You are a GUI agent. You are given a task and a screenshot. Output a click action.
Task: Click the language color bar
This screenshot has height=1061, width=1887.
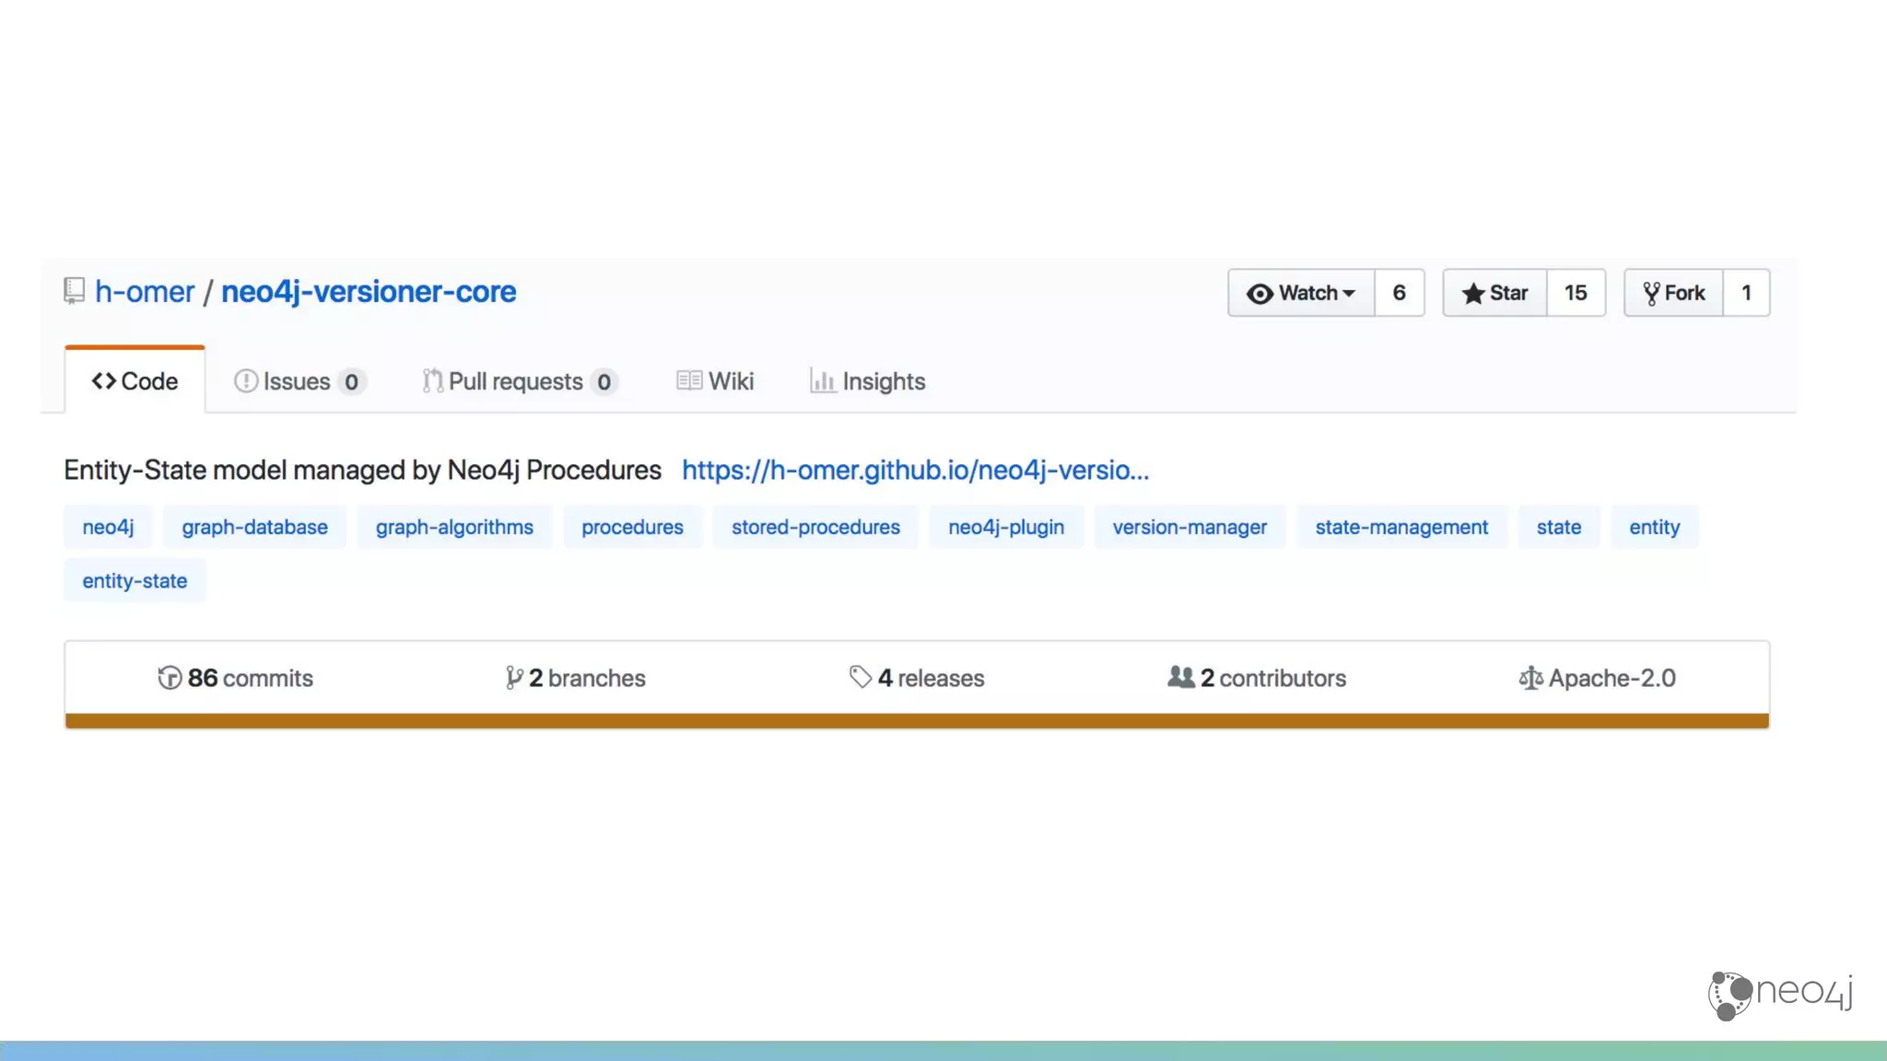916,721
